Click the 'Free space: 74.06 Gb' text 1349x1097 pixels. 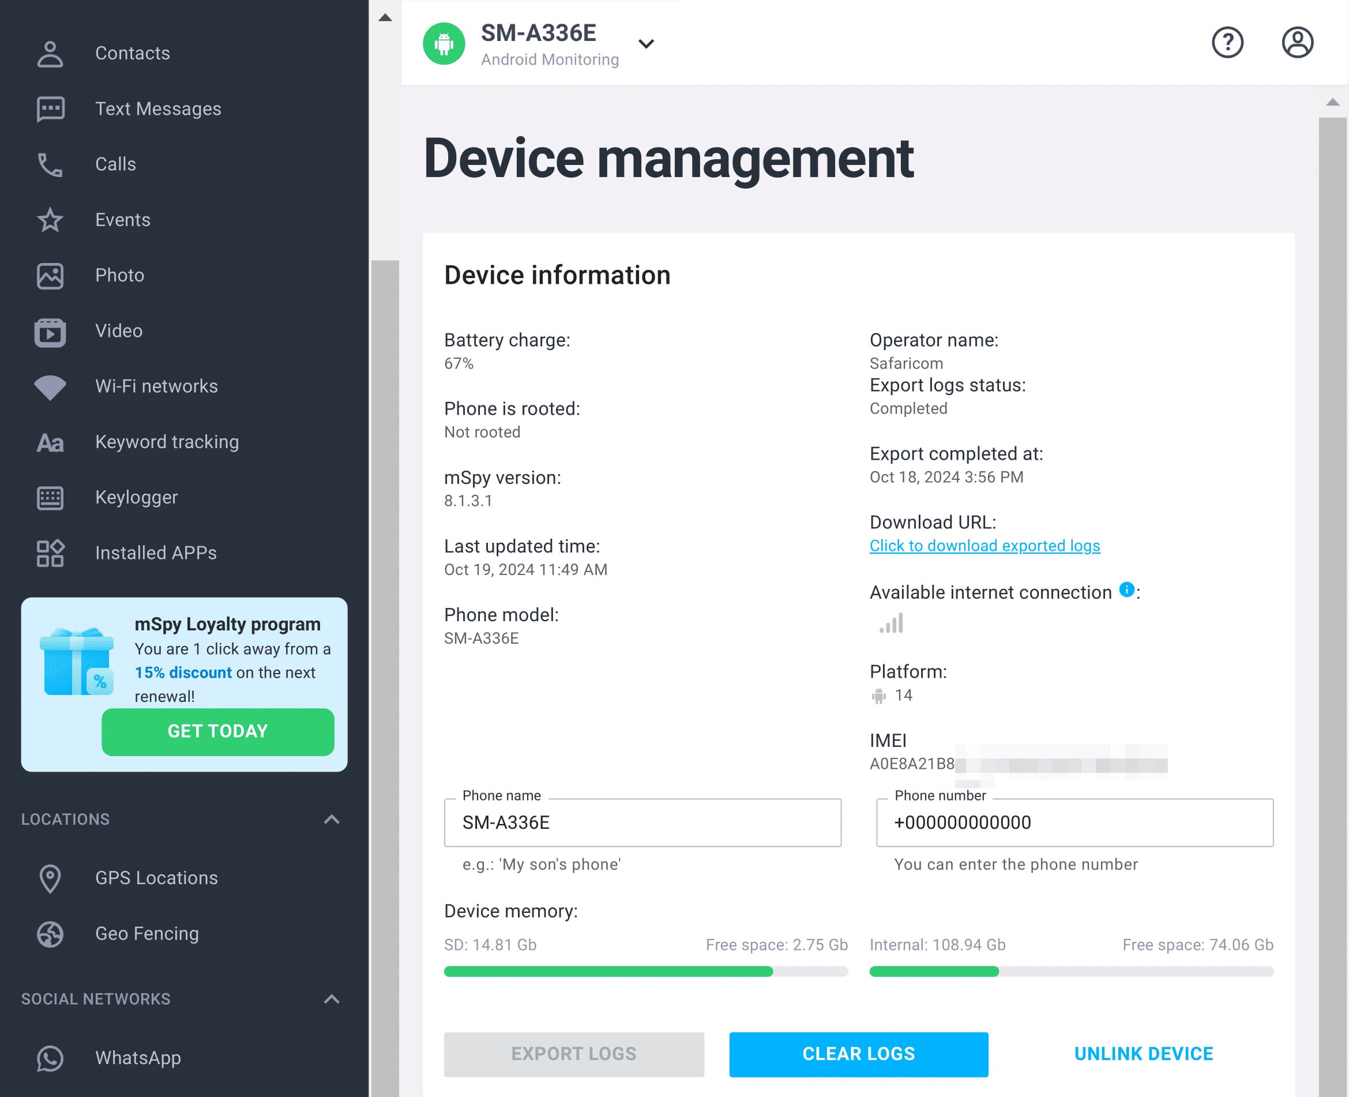[1198, 945]
